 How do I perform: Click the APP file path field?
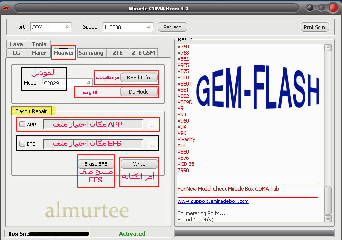click(93, 124)
